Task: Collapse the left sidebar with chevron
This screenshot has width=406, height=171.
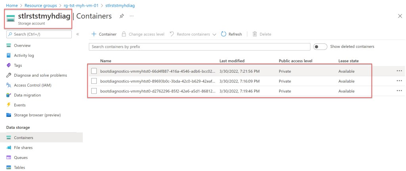Action: click(78, 34)
